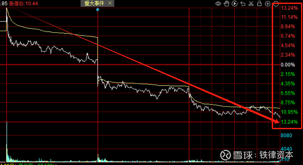Click the 涨停价:10.44 label
This screenshot has height=165, width=303.
(23, 3)
